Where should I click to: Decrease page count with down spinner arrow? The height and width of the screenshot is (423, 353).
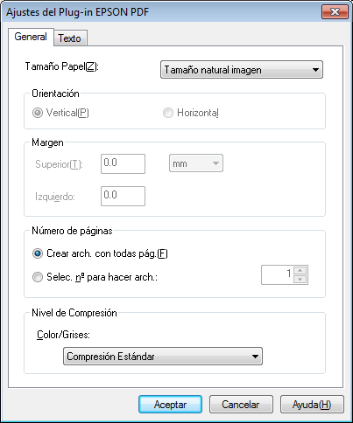(x=300, y=280)
